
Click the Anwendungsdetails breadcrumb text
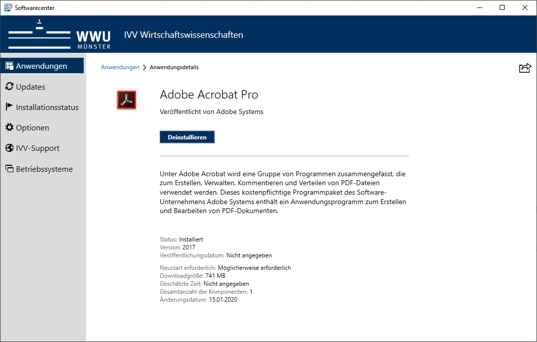click(174, 67)
